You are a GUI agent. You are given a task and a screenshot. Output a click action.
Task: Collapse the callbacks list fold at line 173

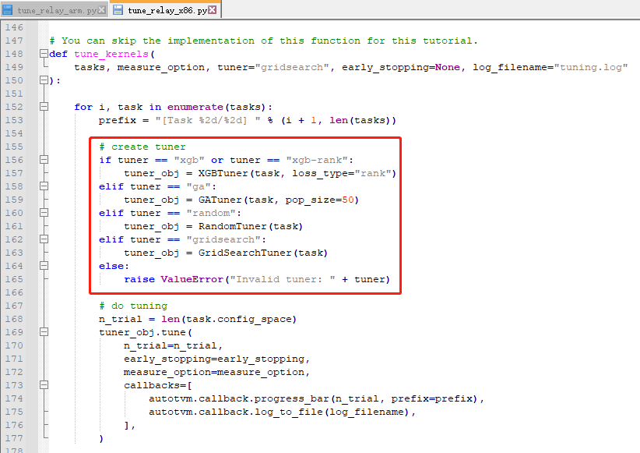[x=44, y=385]
